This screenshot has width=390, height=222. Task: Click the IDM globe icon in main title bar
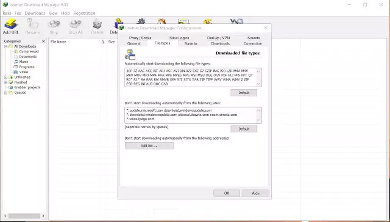point(5,4)
